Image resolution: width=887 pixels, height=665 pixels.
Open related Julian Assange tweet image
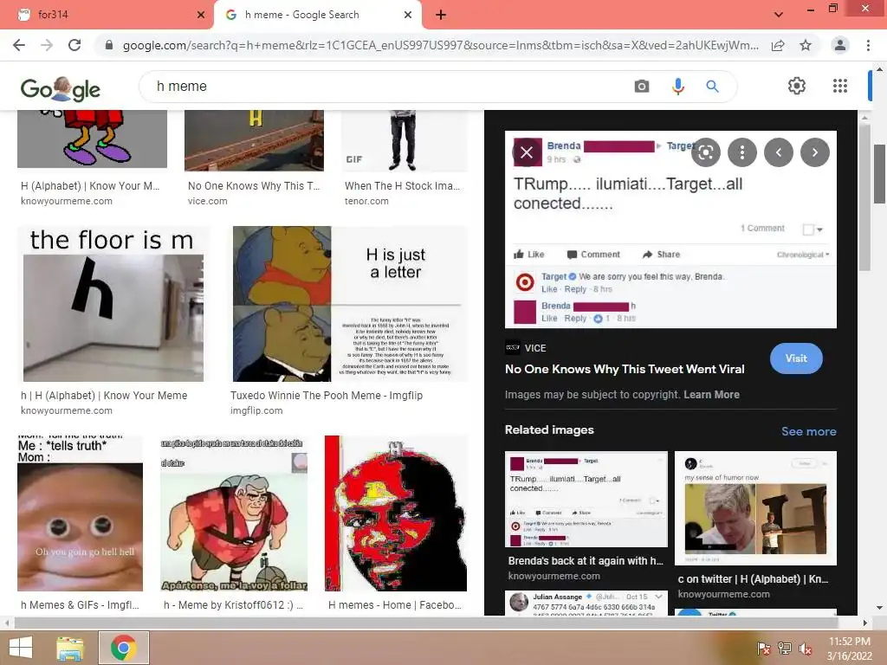586,603
